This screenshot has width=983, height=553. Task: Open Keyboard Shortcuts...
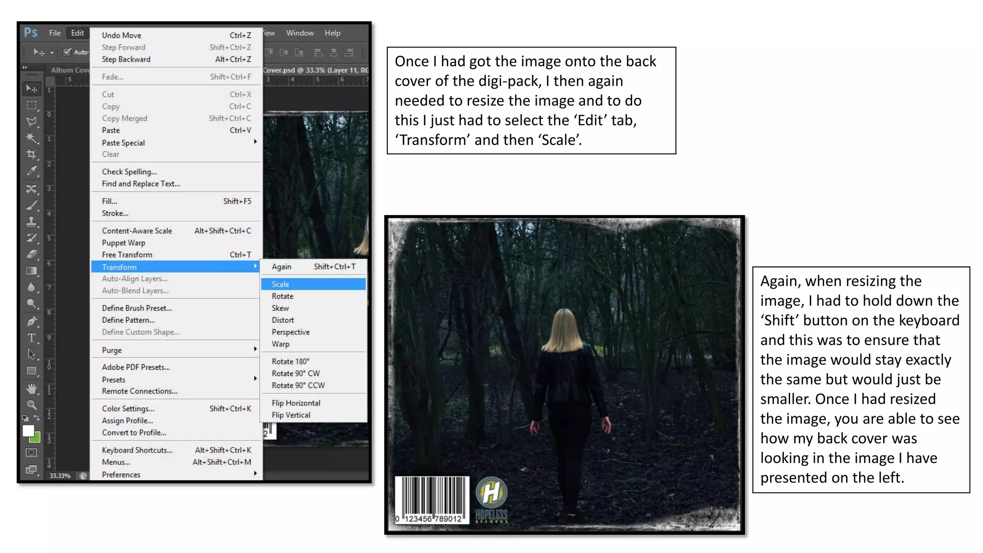pyautogui.click(x=176, y=450)
